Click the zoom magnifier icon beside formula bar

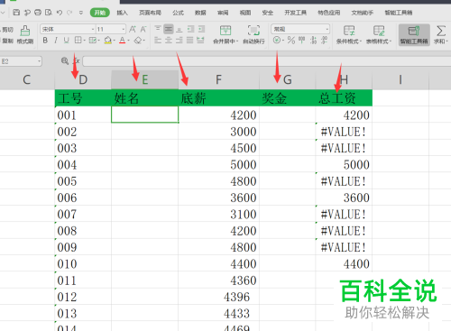coord(65,61)
